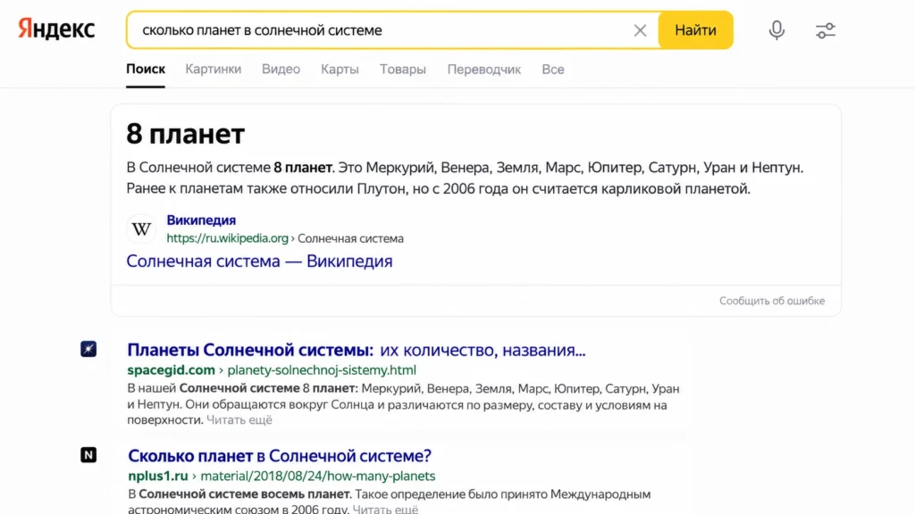Viewport: 915px width, 514px height.
Task: Click the nplus1.ru domain link
Action: pos(157,477)
